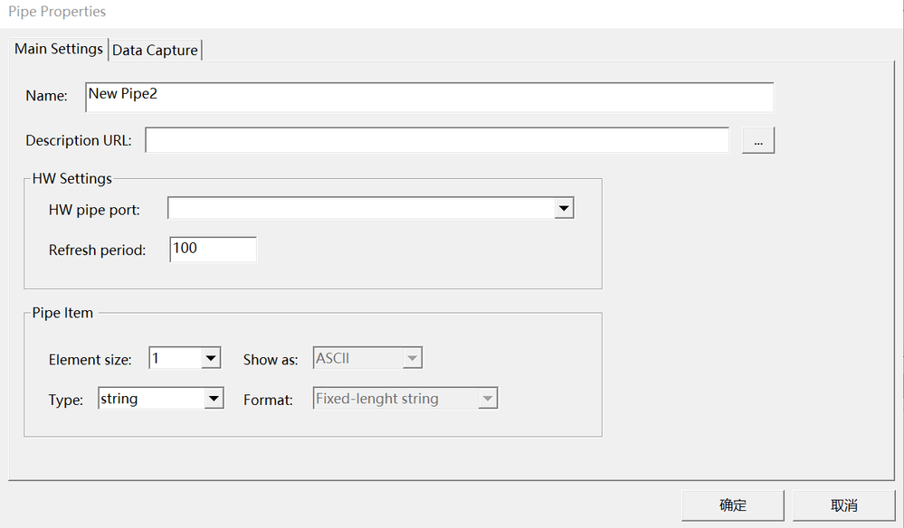
Task: Open the Show as dropdown arrow
Action: (x=413, y=359)
